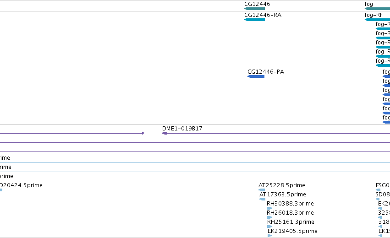390x238 pixels.
Task: Select the RH30388.3prime EST arrow glyph
Action: pos(269,208)
